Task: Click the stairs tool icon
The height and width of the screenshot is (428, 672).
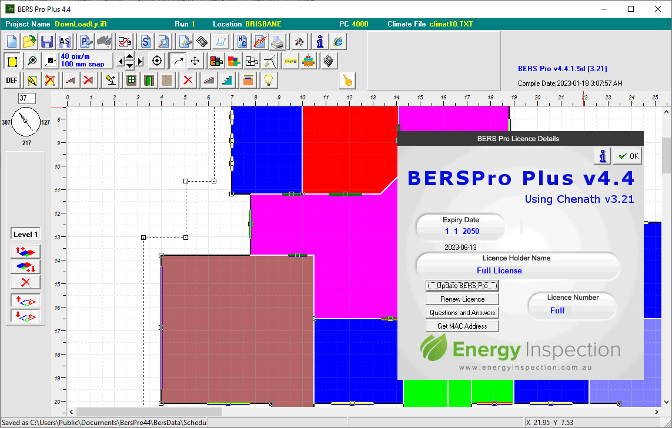Action: 228,80
